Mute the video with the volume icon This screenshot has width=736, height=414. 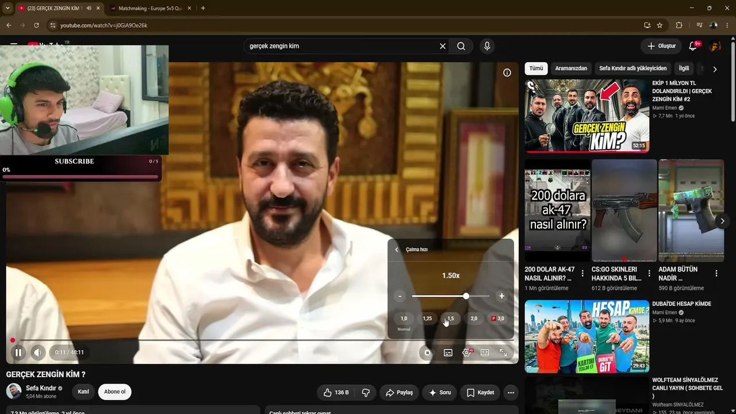click(38, 352)
